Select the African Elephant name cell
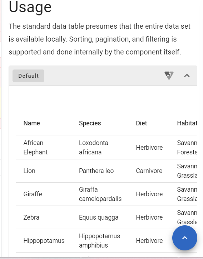Screen dimensions: 203x259 click(35, 148)
